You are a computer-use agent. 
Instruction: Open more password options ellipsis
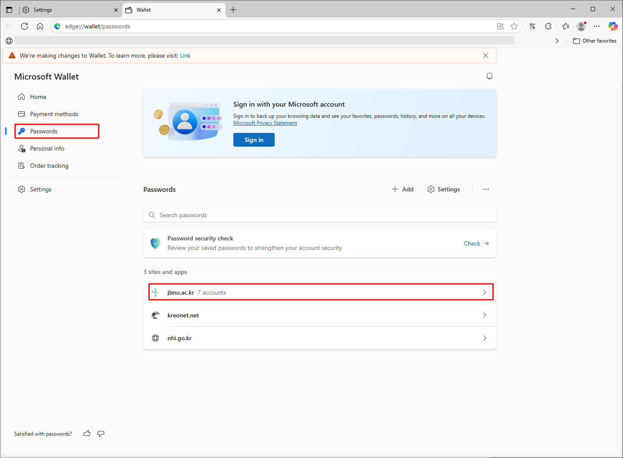point(486,189)
